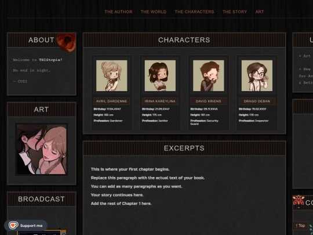Viewport: 313px width, 235px height.
Task: Click 'Replace this paragraph with the actual text' line
Action: coord(148,178)
